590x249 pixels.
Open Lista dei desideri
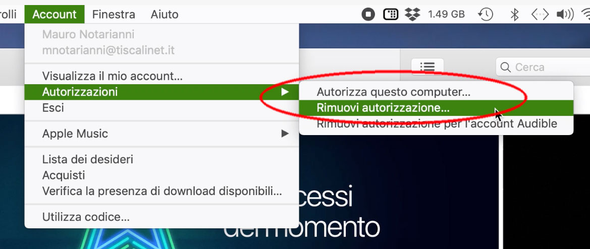162,160
